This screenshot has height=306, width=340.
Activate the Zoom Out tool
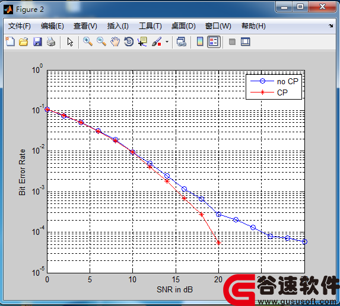pos(101,42)
